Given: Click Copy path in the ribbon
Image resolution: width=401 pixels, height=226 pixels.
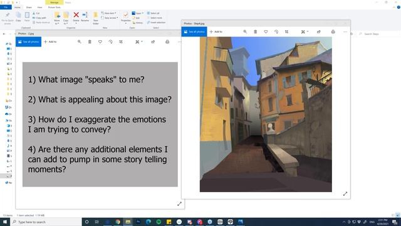Looking at the screenshot, I should coord(39,18).
